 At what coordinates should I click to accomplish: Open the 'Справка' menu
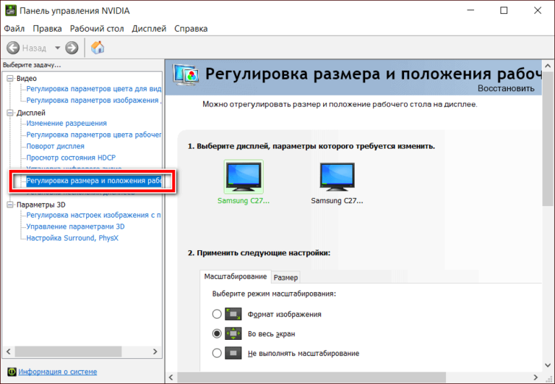(x=191, y=29)
